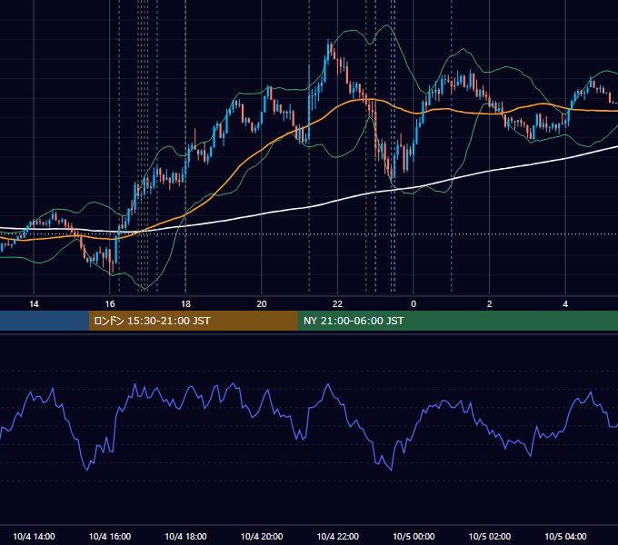Screen dimensions: 618x545
Task: Click the 10/5 04:00 date label
Action: point(565,536)
